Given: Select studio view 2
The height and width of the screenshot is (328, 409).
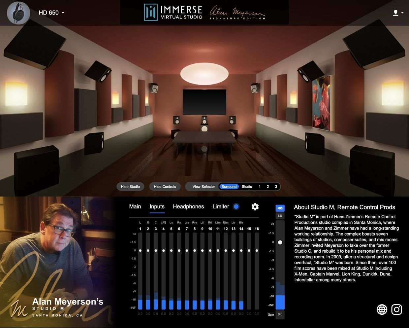Looking at the screenshot, I should coord(267,186).
